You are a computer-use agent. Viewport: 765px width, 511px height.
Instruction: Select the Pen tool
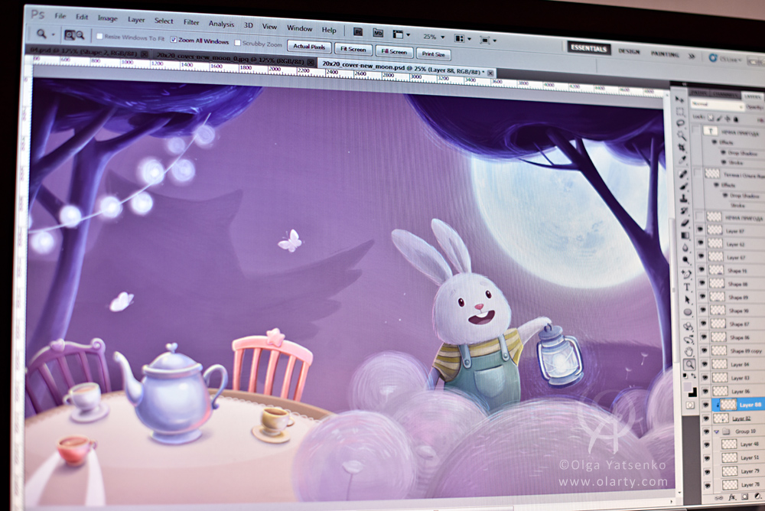coord(686,275)
